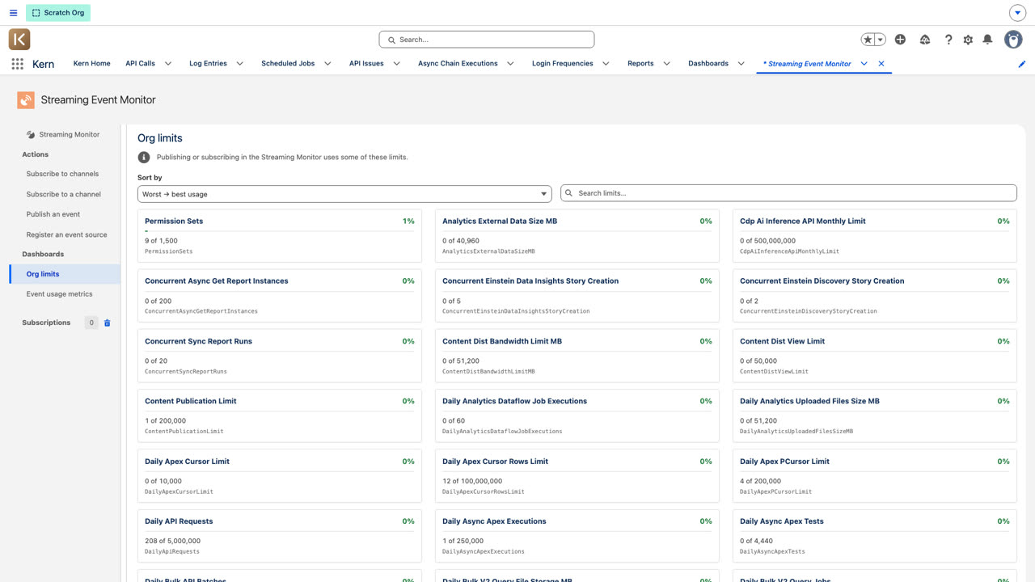The image size is (1035, 582).
Task: Expand Streaming Event Monitor tab chevron
Action: tap(864, 64)
